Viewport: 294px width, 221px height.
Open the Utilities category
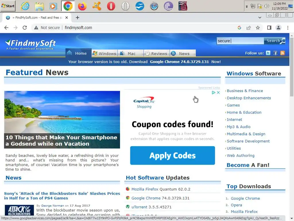[x=234, y=148]
